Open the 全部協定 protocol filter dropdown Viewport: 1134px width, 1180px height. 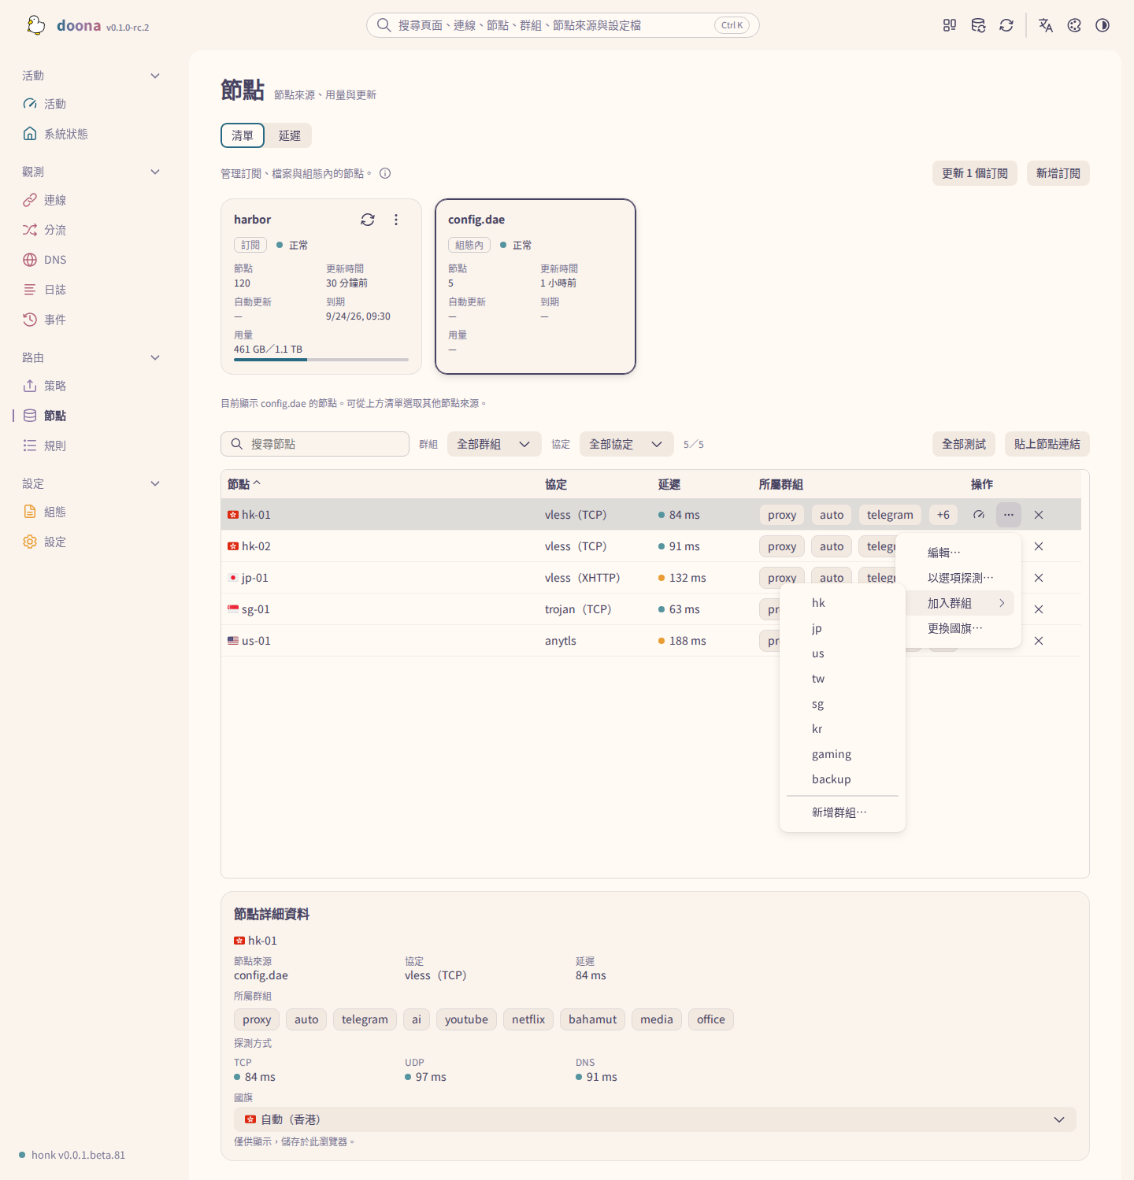[x=627, y=444]
